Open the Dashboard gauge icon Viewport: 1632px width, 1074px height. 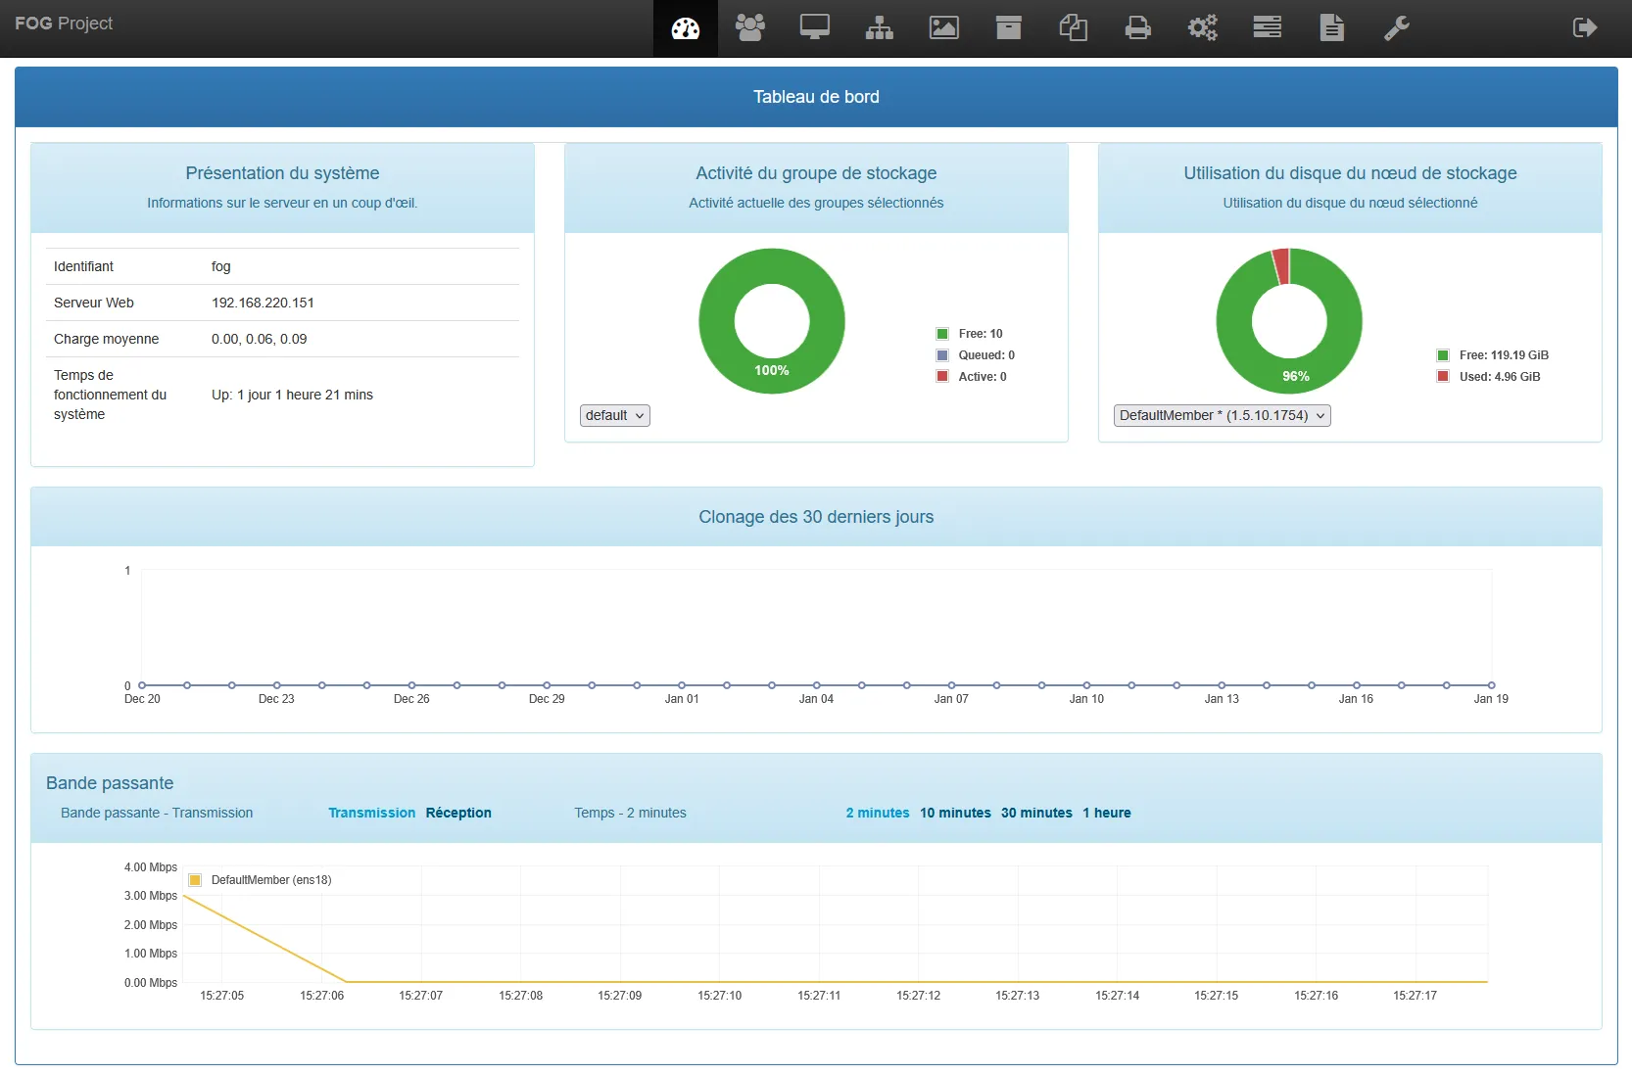(x=685, y=28)
